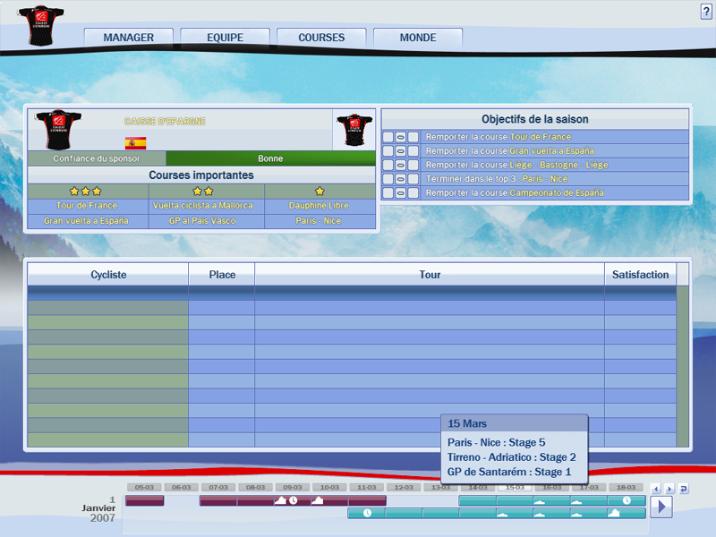Image resolution: width=716 pixels, height=537 pixels.
Task: Open the MANAGER menu tab
Action: (129, 38)
